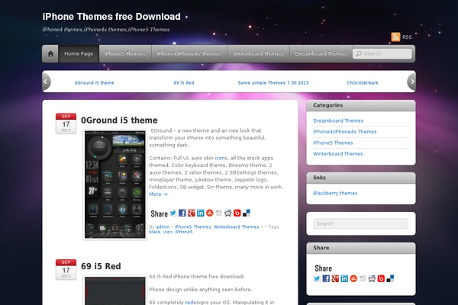The width and height of the screenshot is (458, 305).
Task: Open the 'black' tag link
Action: (154, 232)
